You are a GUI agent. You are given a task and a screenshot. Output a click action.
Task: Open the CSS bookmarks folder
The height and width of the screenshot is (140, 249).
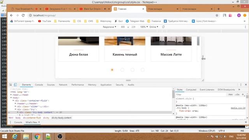[x=77, y=21]
